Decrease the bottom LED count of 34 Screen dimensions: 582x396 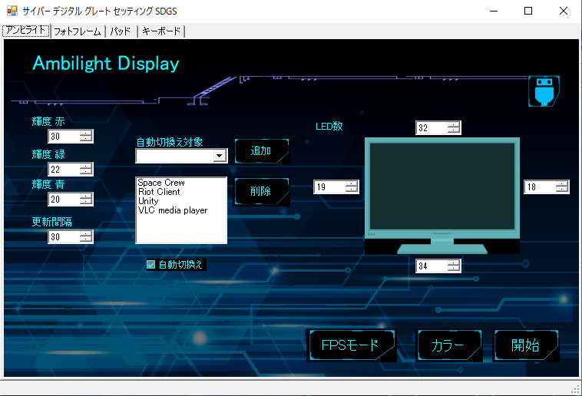[454, 269]
